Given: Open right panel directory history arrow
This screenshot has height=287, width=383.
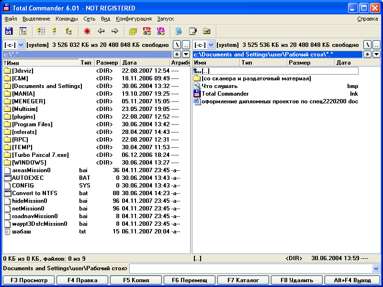Looking at the screenshot, I should tap(376, 55).
